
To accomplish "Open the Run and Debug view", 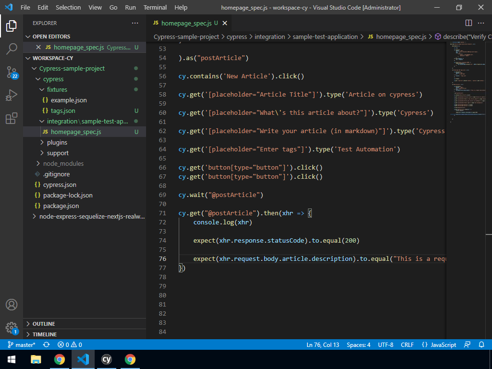I will click(x=12, y=95).
